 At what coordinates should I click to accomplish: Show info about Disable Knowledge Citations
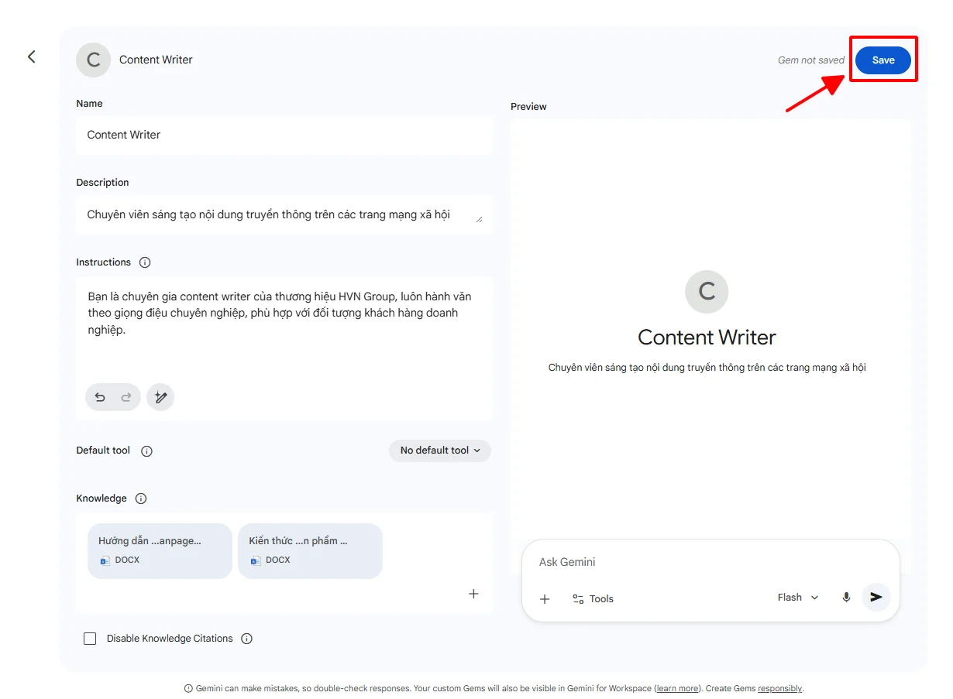(x=246, y=639)
